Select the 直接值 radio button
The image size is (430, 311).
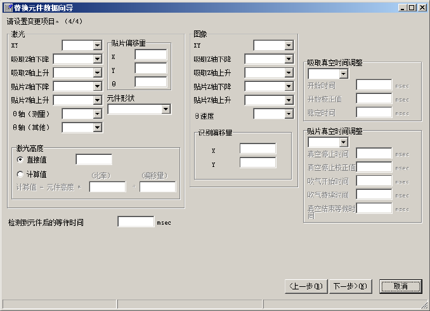[20, 159]
